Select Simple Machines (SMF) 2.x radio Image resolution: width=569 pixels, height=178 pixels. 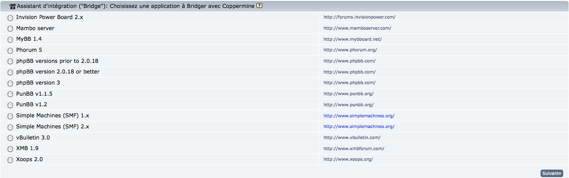coord(10,127)
